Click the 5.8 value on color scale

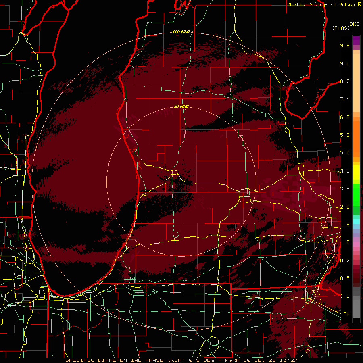click(x=345, y=135)
